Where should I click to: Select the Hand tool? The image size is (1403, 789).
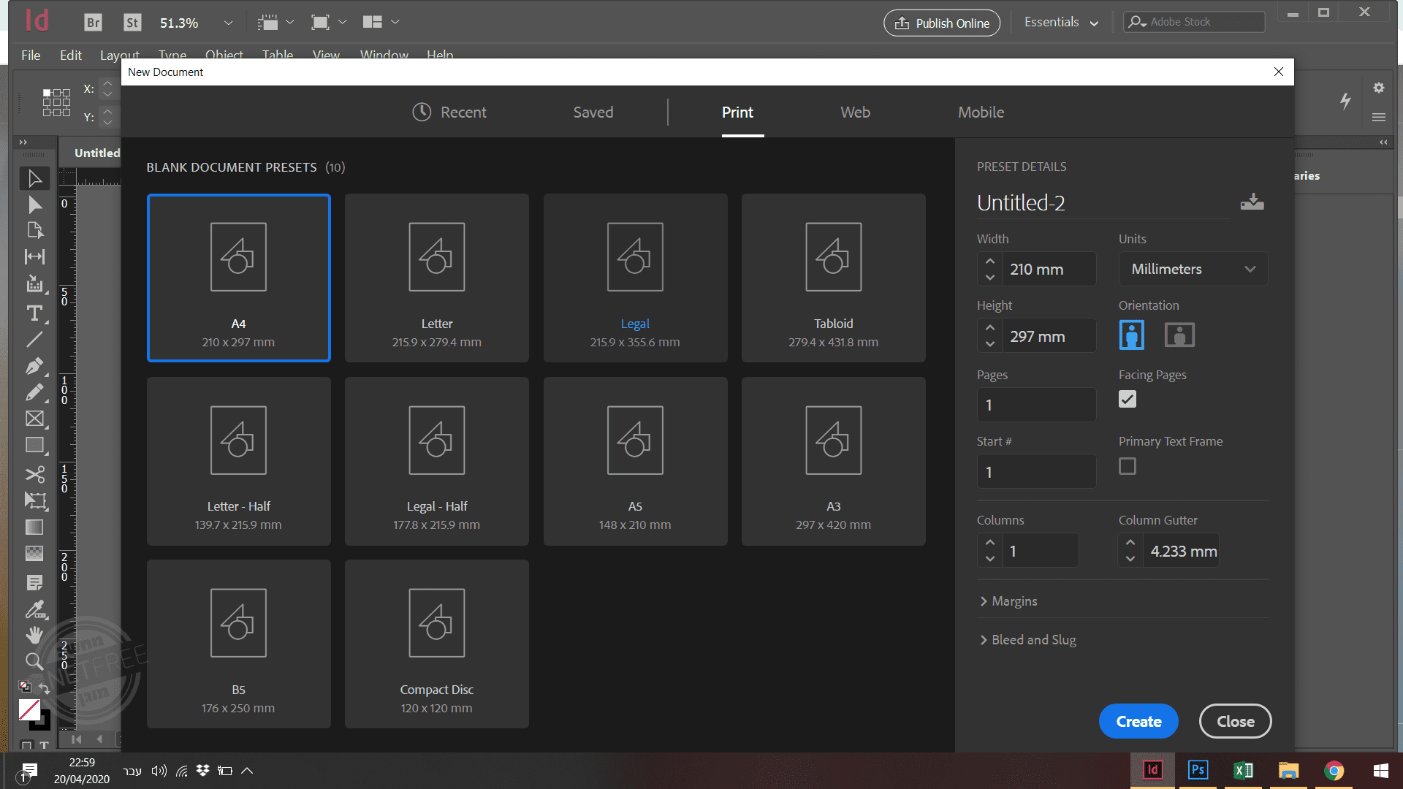[x=34, y=635]
